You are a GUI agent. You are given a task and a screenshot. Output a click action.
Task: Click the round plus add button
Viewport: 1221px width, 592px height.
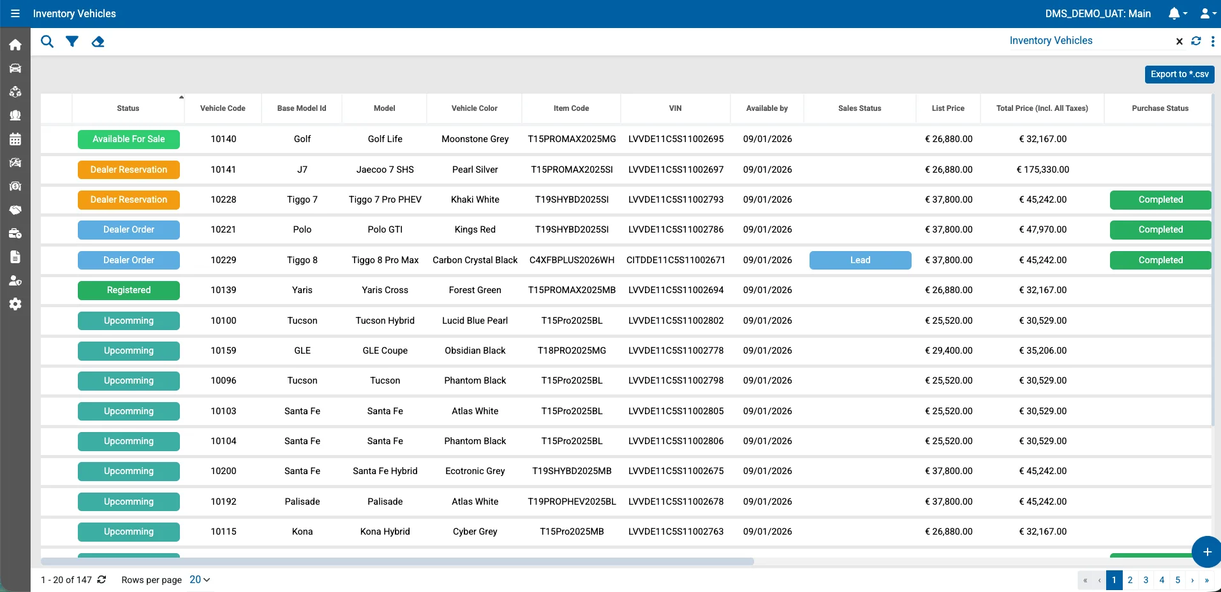[1207, 552]
